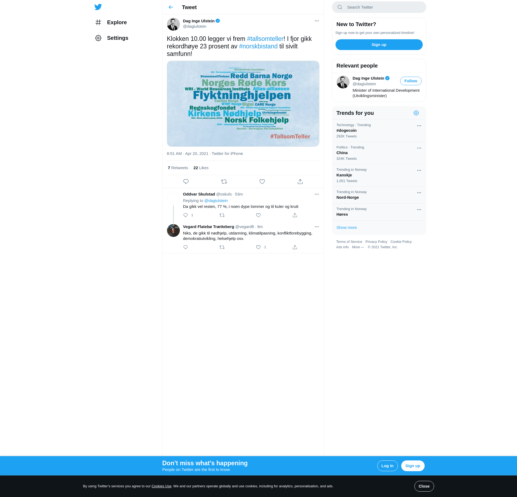
Task: Open the Høres trend
Action: (x=379, y=212)
